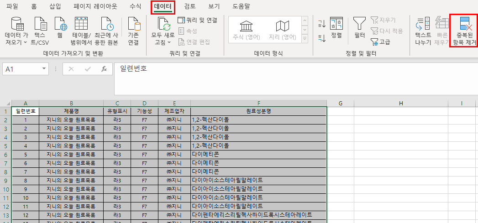Click the 기존 연결 icon
The image size is (478, 223).
pos(133,24)
